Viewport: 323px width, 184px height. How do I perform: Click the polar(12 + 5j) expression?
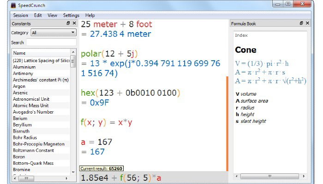tap(109, 54)
